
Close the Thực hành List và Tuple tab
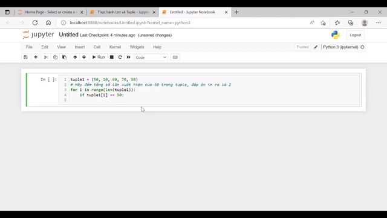pyautogui.click(x=154, y=12)
